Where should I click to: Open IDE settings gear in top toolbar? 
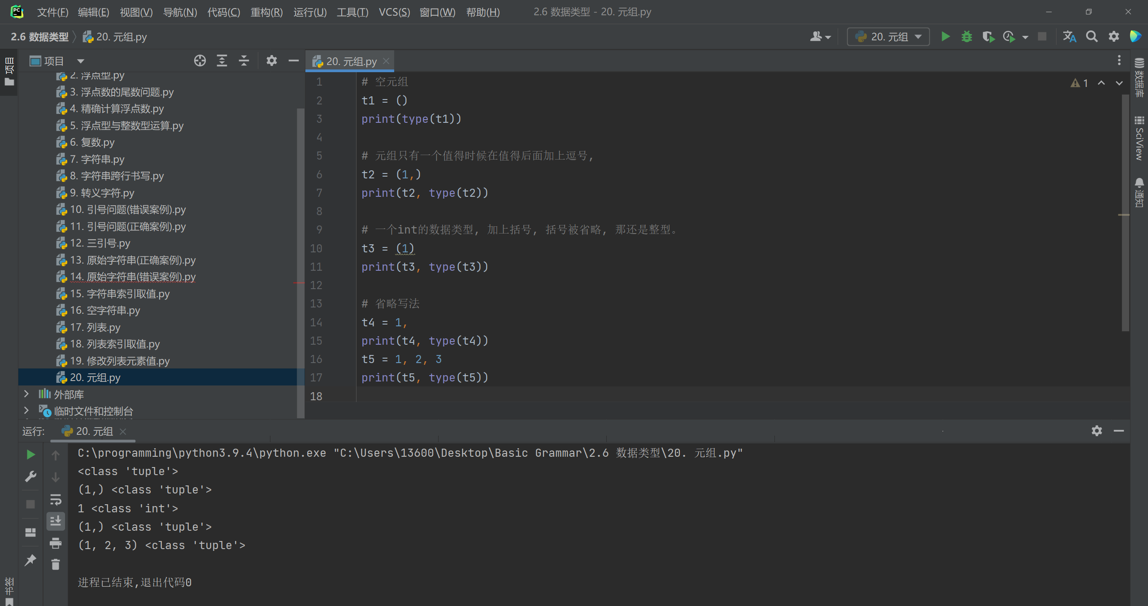(1114, 37)
